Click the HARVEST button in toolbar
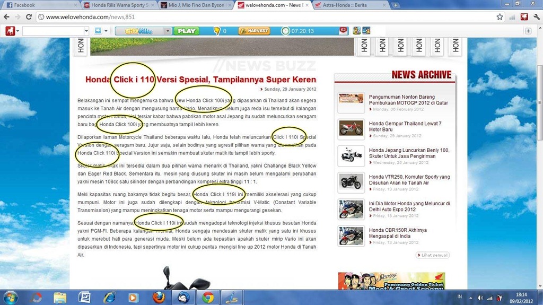 255,31
